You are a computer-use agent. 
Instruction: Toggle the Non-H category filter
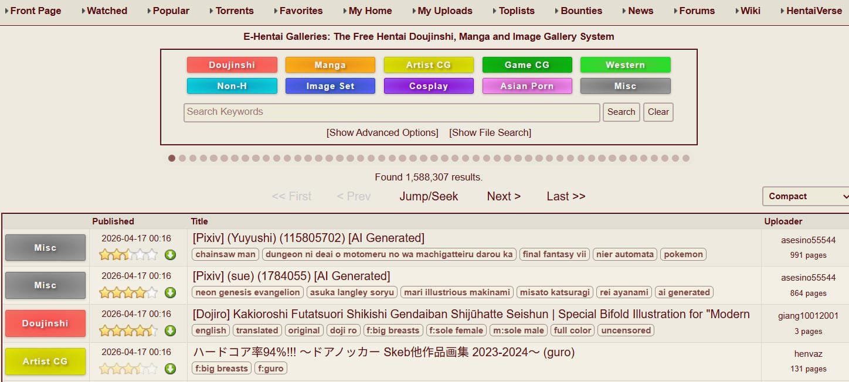pyautogui.click(x=232, y=86)
